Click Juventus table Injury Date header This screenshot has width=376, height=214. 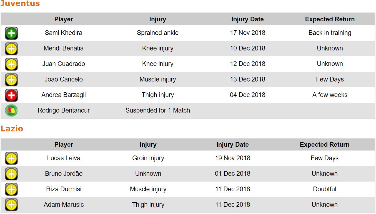click(247, 19)
